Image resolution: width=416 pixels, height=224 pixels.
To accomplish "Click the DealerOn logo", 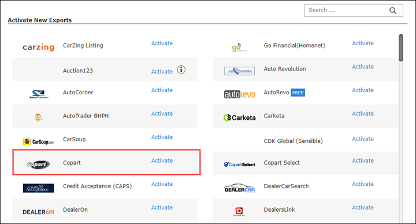I will [x=39, y=212].
